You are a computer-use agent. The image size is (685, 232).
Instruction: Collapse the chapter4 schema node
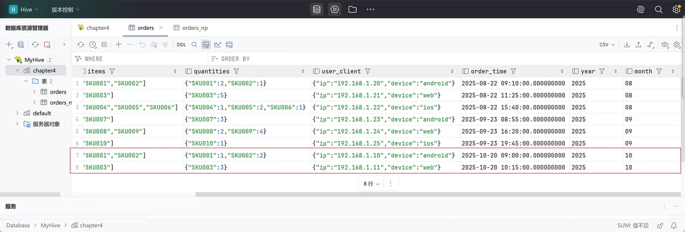point(18,70)
